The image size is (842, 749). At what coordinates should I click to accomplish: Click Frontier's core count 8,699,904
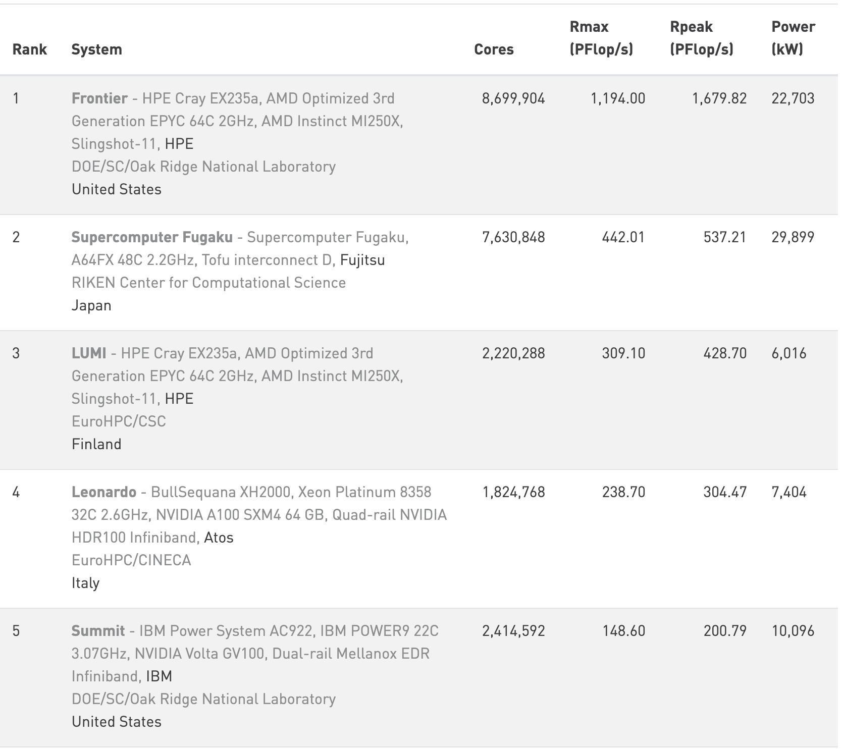pyautogui.click(x=513, y=98)
